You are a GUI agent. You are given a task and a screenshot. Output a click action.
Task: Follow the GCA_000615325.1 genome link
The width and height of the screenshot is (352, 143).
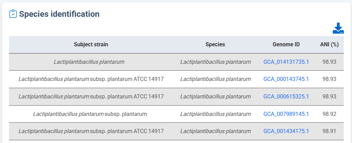coord(286,97)
